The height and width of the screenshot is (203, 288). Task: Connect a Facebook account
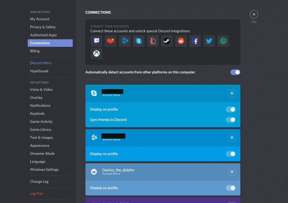[195, 41]
